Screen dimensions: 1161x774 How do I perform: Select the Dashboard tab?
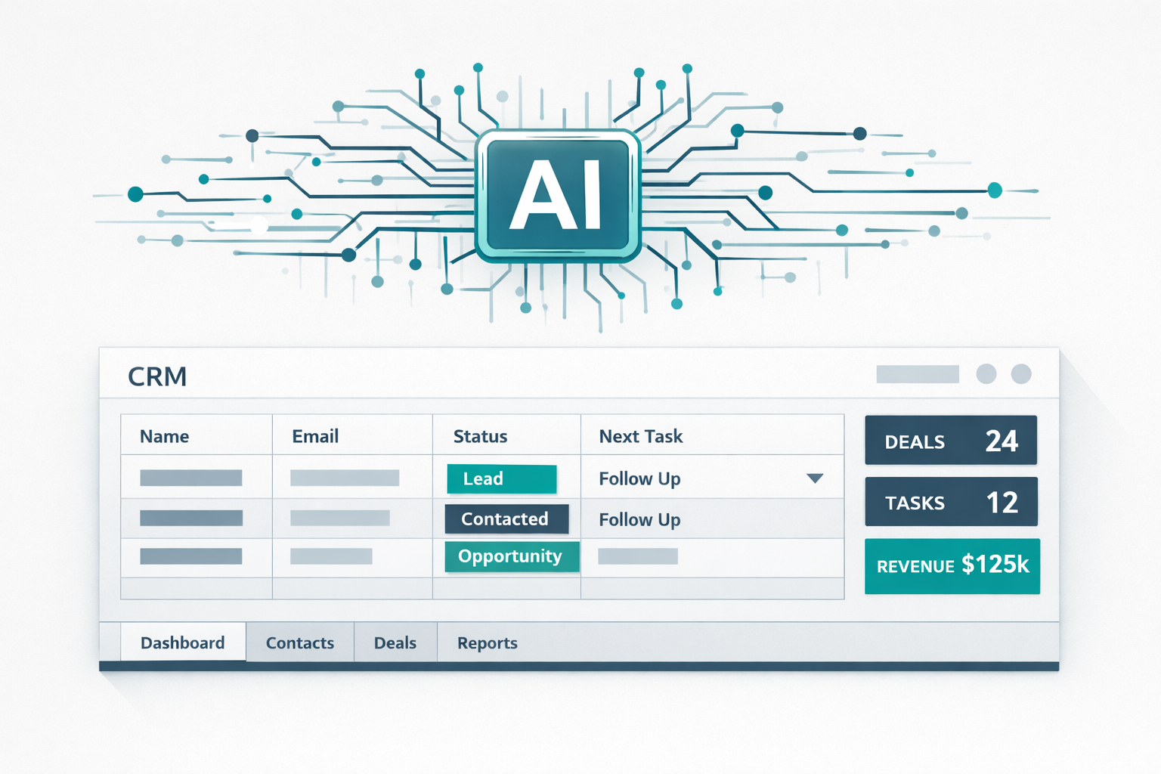(x=182, y=642)
